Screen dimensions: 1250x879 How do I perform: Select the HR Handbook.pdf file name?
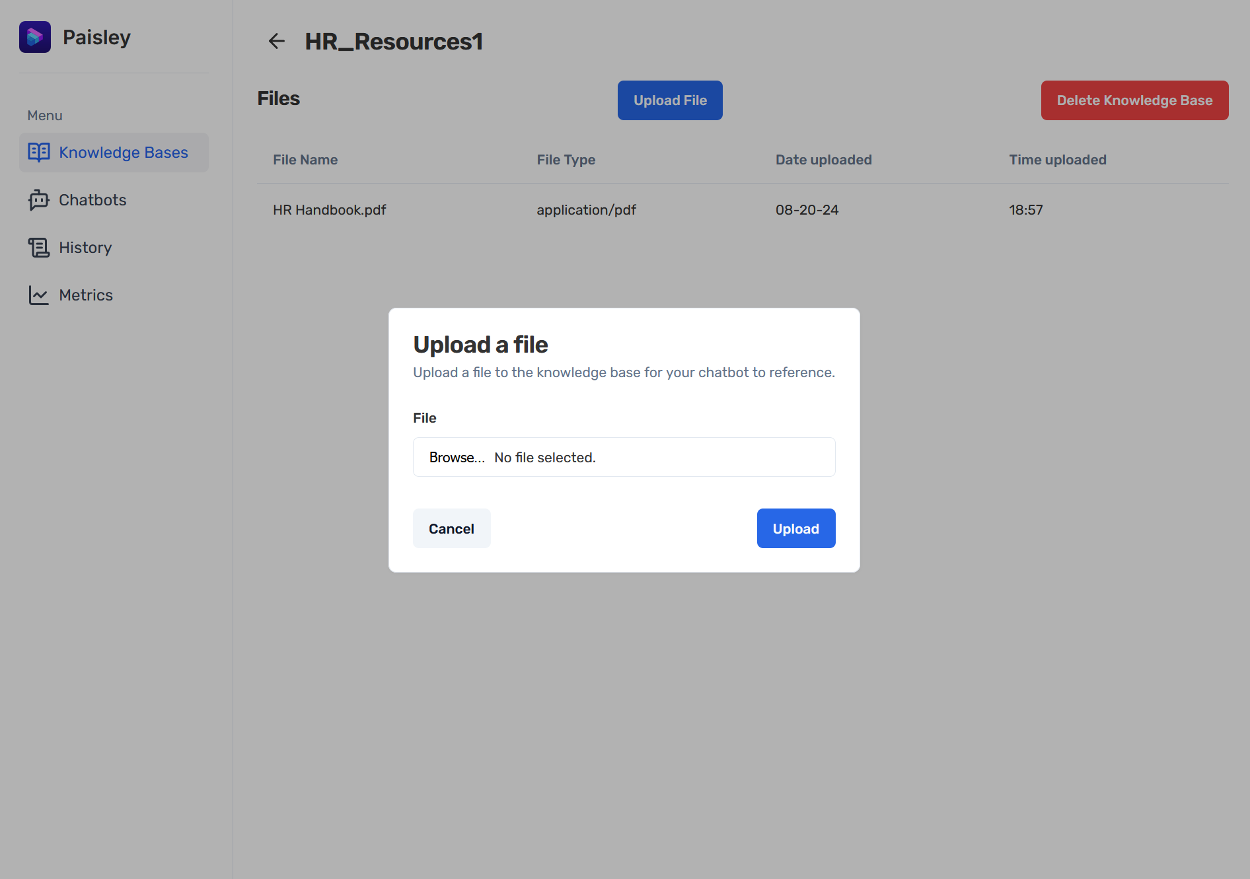pos(329,210)
